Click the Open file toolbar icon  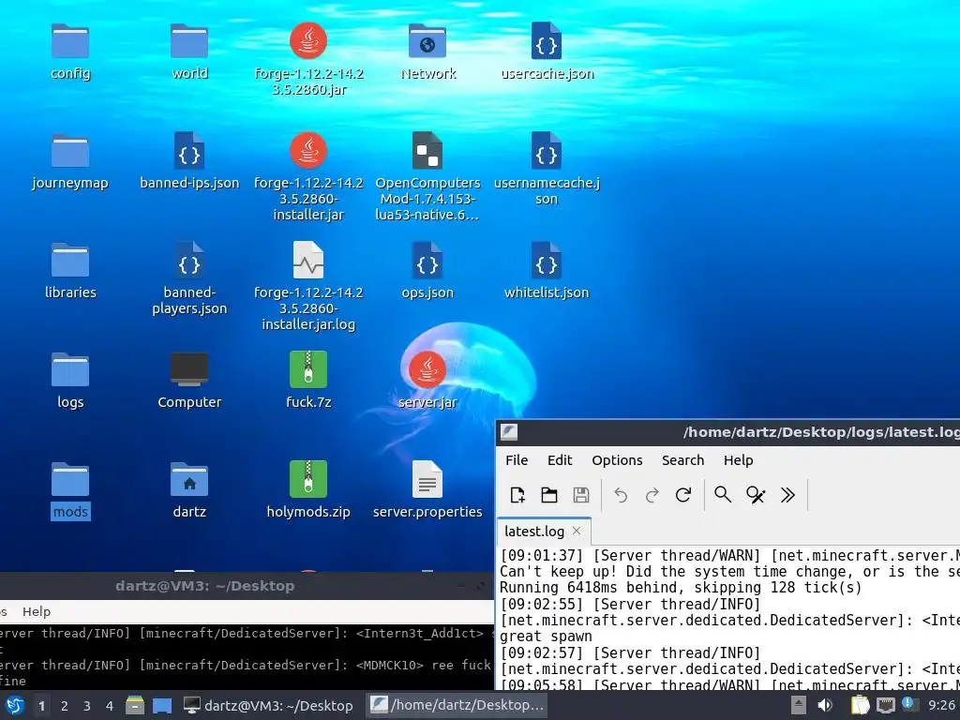point(549,495)
